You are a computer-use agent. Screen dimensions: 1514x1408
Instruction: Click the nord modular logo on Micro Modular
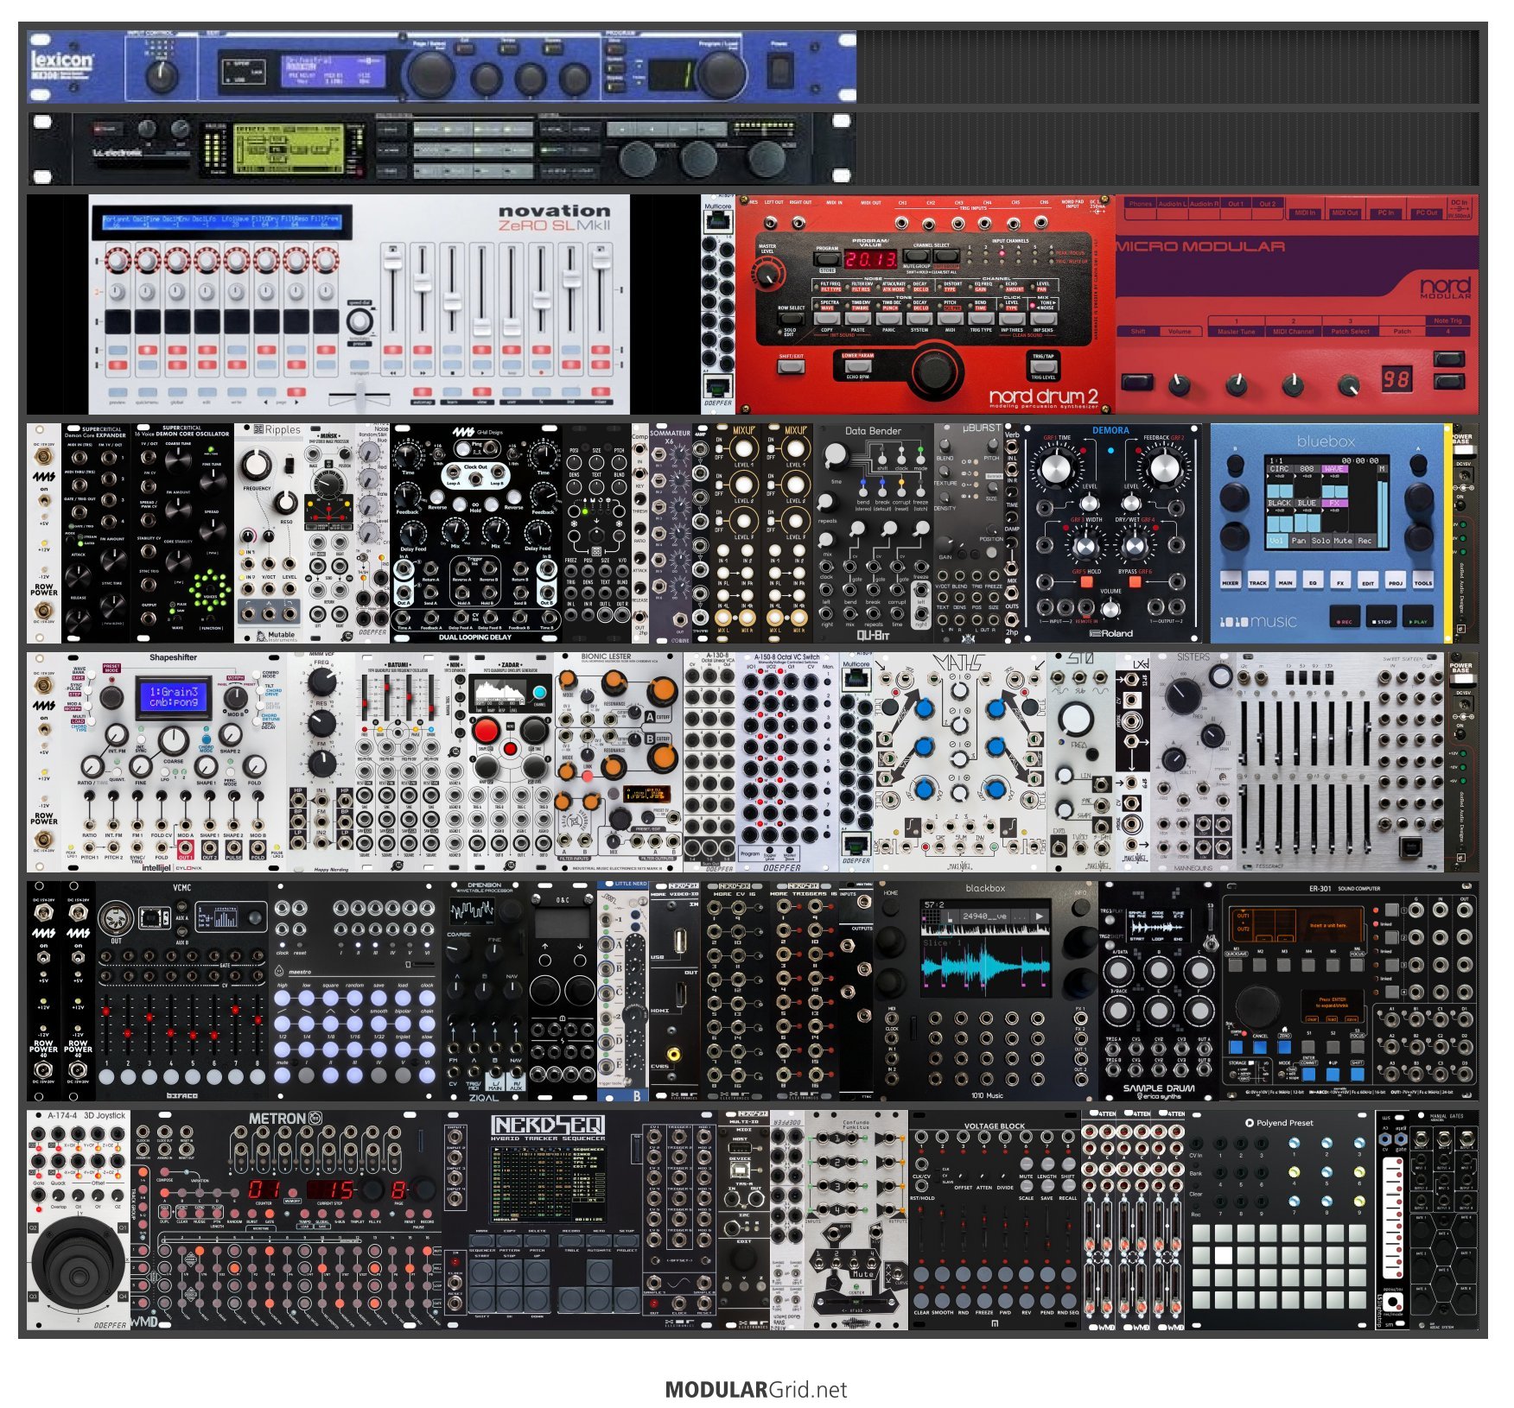[x=1445, y=288]
